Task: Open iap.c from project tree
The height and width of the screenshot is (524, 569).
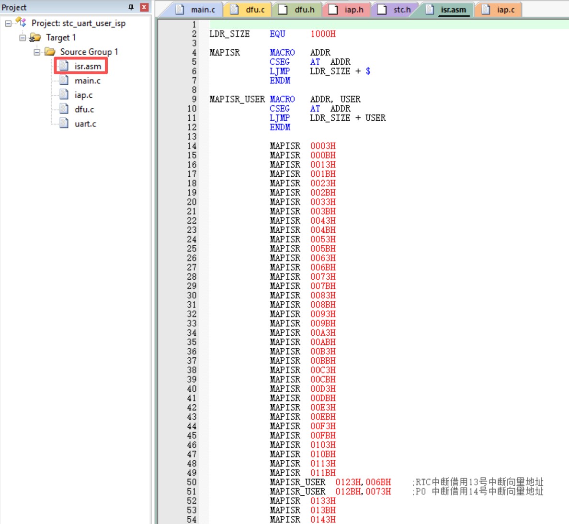Action: [83, 95]
